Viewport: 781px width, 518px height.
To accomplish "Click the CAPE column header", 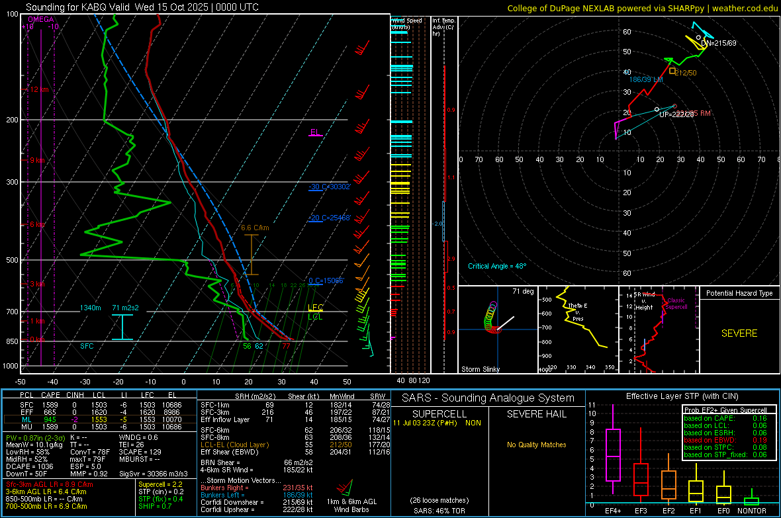I will point(50,395).
